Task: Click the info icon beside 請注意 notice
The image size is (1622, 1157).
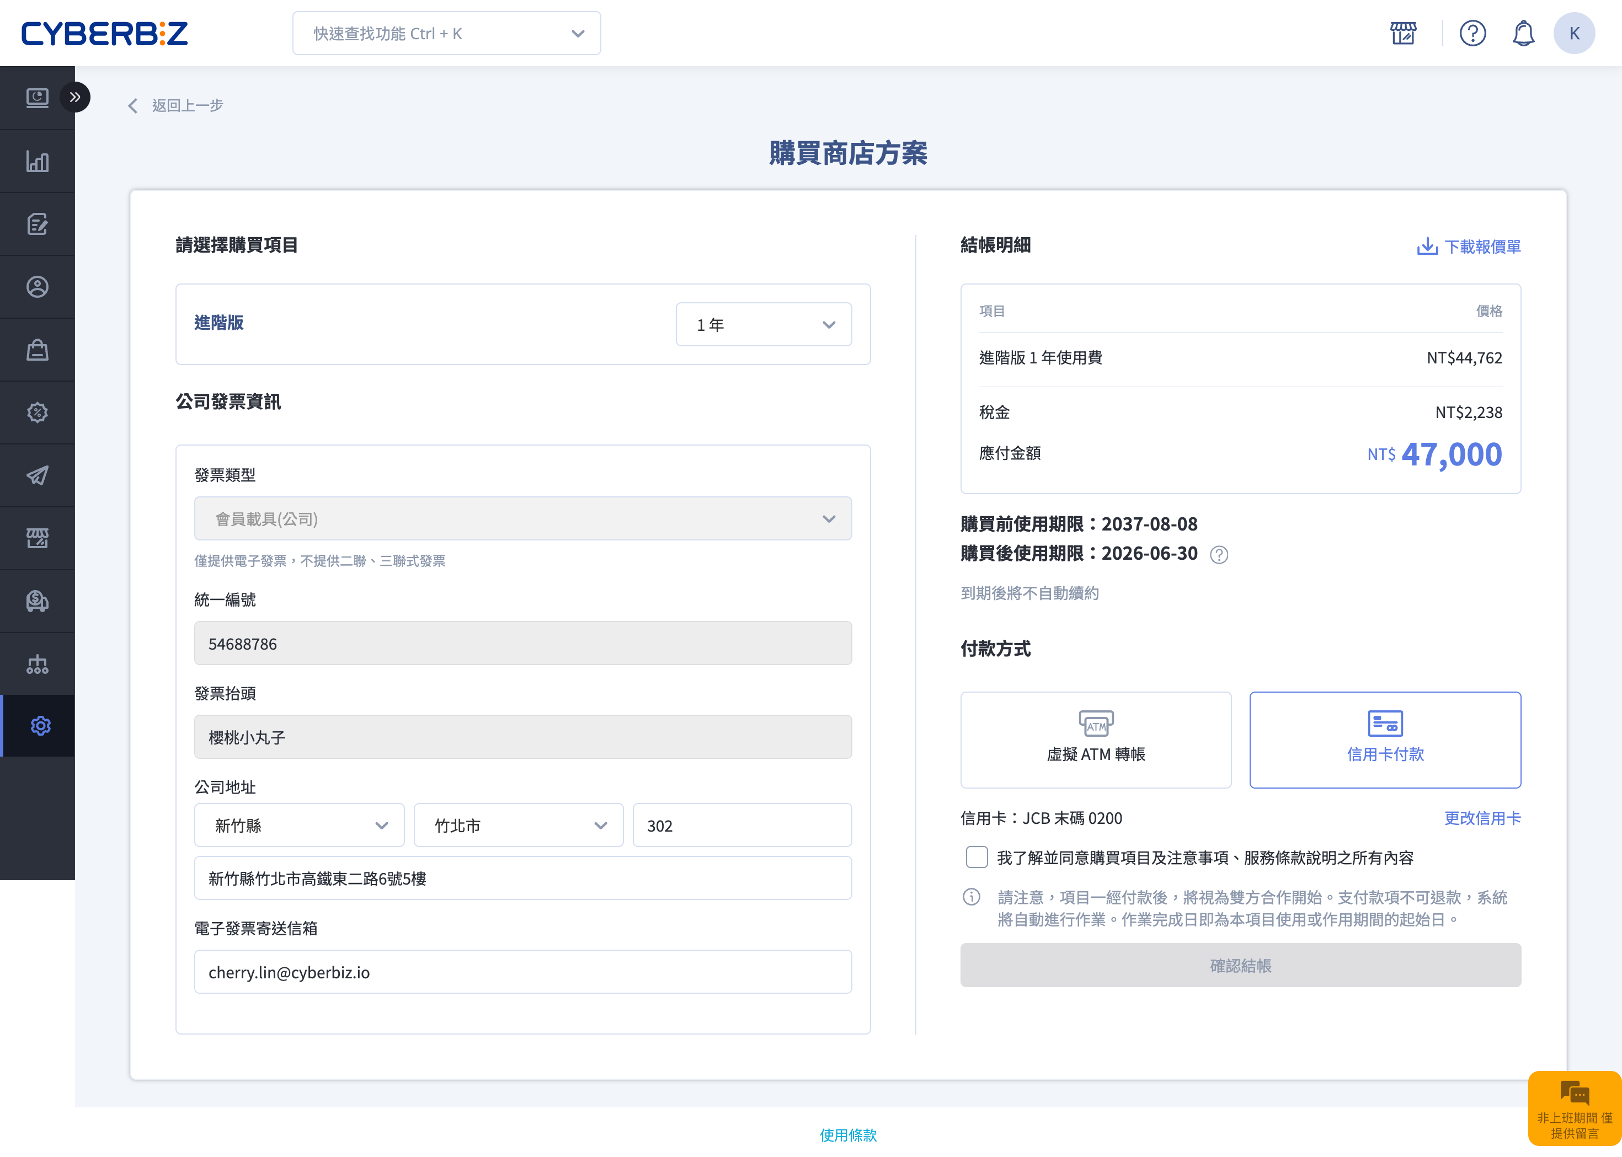Action: pyautogui.click(x=972, y=897)
